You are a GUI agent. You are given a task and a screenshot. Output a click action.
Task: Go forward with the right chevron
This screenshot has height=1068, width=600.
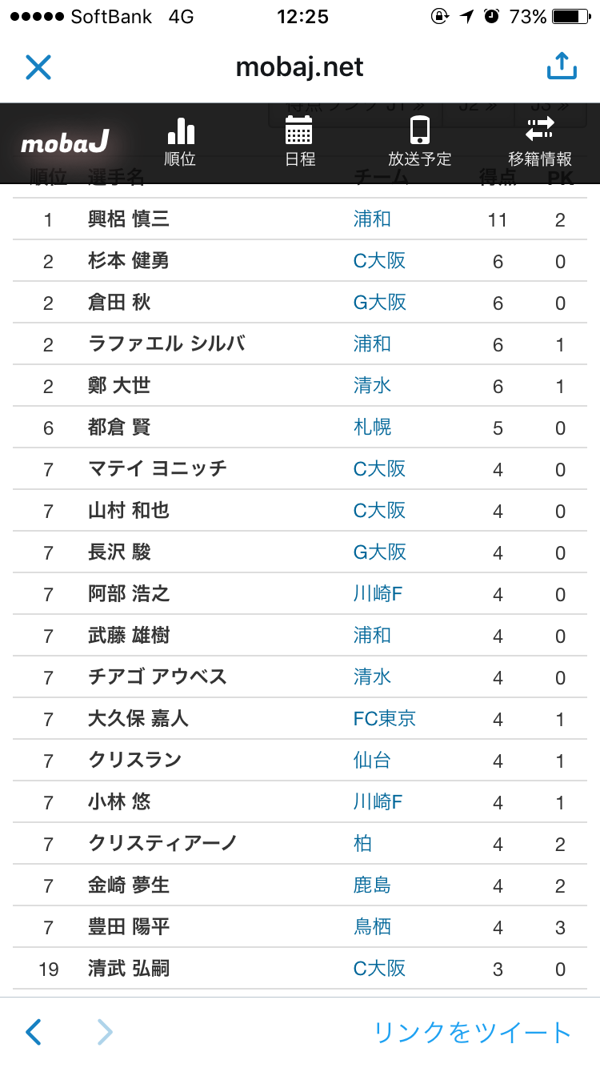105,1032
